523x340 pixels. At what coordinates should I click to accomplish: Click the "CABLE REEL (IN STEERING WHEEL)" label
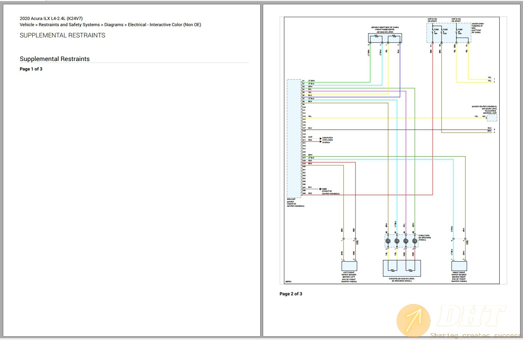(425, 238)
